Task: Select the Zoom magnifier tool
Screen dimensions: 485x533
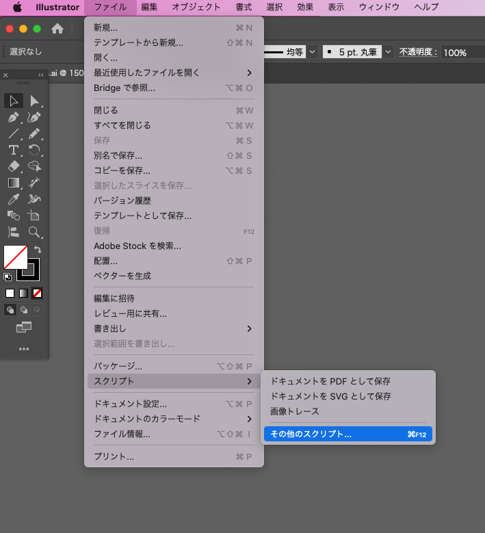Action: (x=34, y=232)
